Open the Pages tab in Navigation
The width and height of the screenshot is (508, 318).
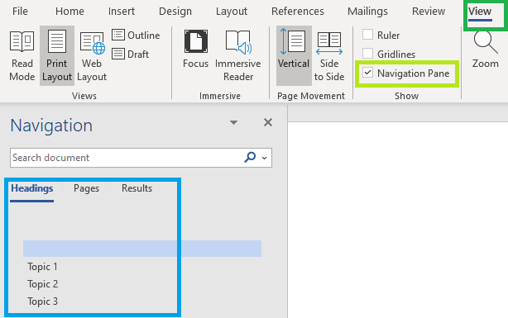pos(86,188)
